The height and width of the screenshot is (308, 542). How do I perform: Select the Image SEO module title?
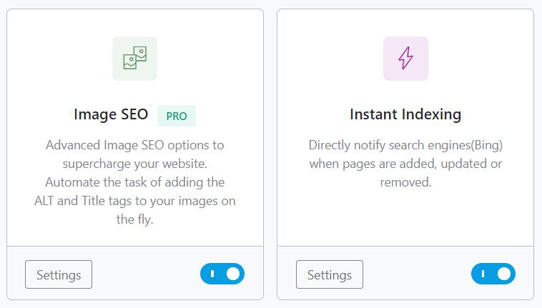[111, 114]
